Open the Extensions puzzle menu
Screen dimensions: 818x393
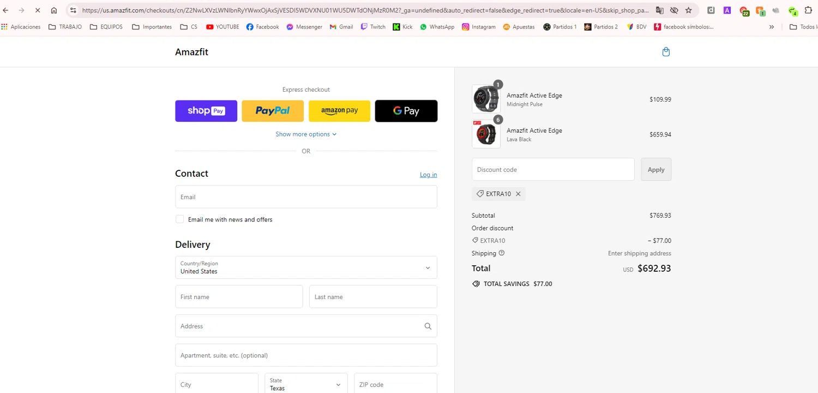coord(809,10)
